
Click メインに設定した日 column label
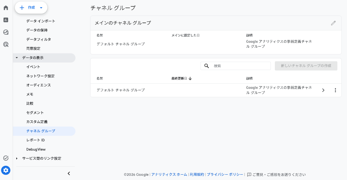pyautogui.click(x=185, y=36)
